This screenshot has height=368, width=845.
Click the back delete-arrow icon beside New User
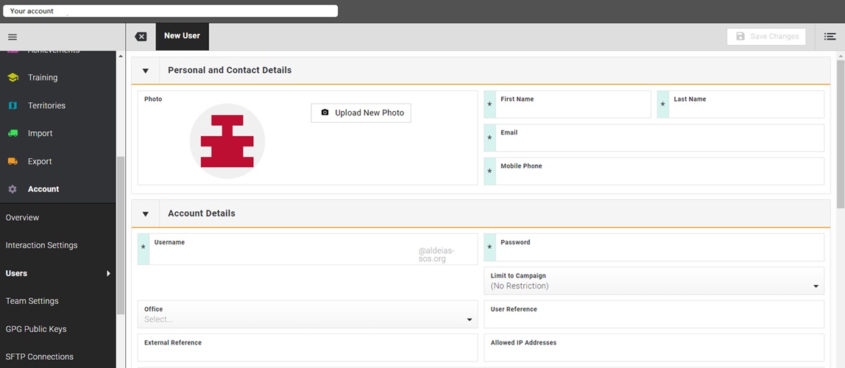pos(141,37)
